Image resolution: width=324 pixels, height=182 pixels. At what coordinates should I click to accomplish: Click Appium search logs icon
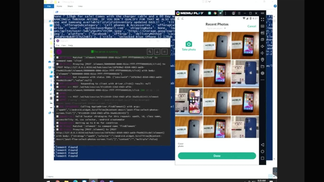150,52
